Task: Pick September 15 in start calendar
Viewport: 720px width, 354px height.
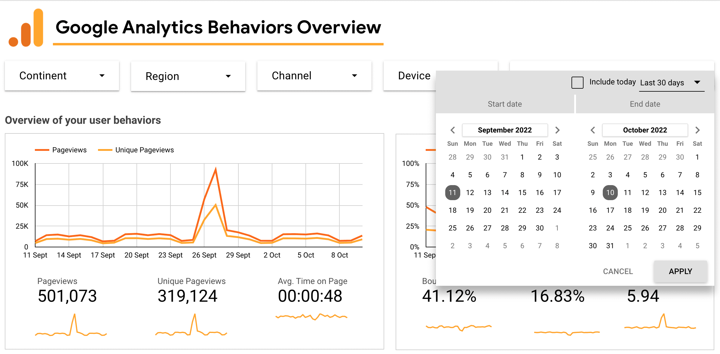Action: [522, 193]
